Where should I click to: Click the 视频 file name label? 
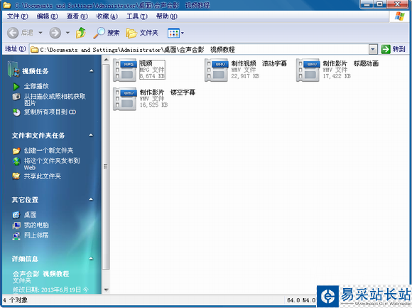pos(146,63)
